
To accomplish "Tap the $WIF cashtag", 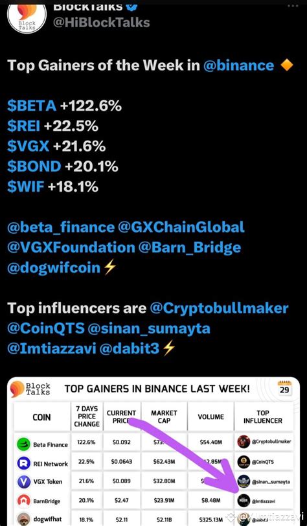I will [x=25, y=187].
